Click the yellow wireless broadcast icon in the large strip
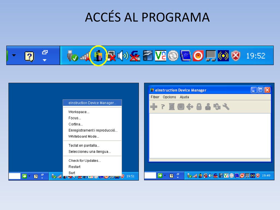Screen dimensions: 280x210 tap(223, 56)
